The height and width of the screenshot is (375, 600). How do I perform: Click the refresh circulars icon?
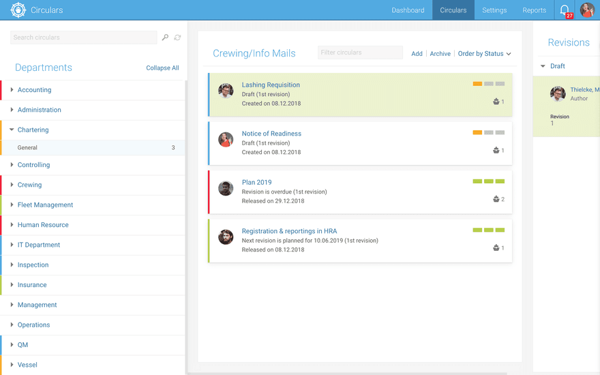(x=177, y=37)
